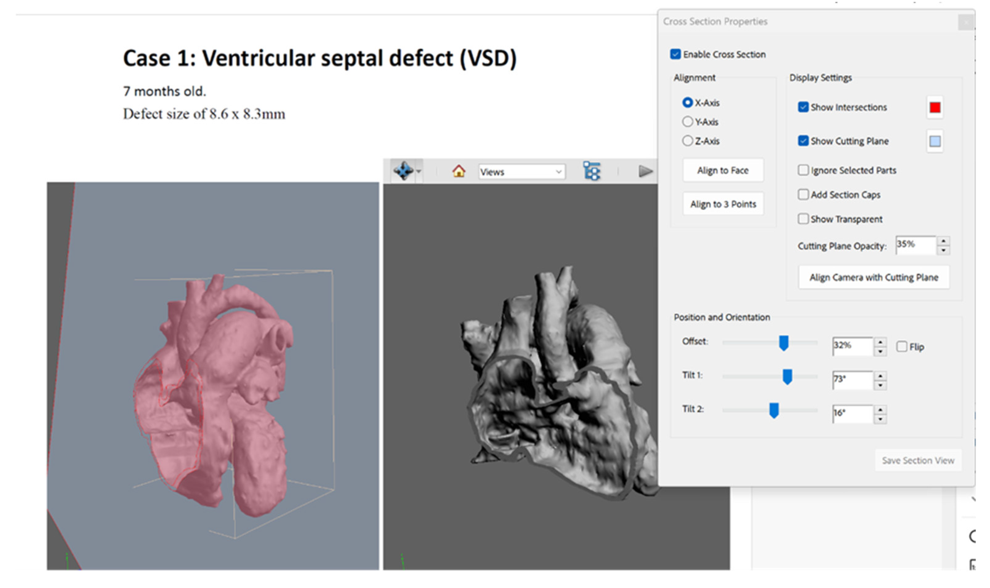
Task: Toggle the model tree icon
Action: (591, 171)
